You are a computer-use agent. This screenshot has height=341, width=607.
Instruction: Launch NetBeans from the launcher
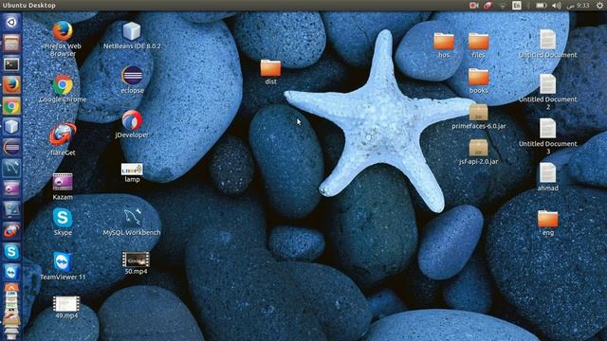point(11,127)
